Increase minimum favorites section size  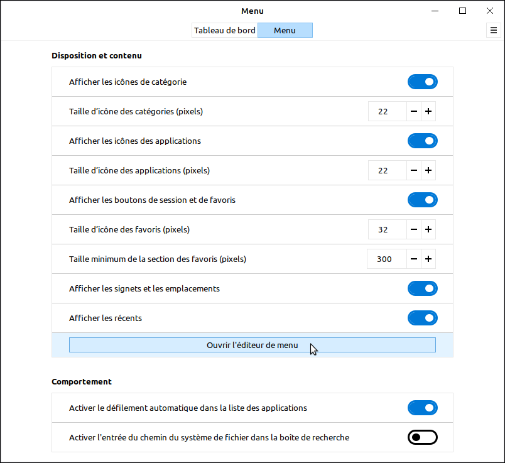point(428,259)
